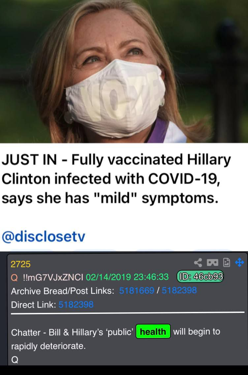Click the image file icon
Viewport: 248px width, 375px height.
tap(226, 263)
